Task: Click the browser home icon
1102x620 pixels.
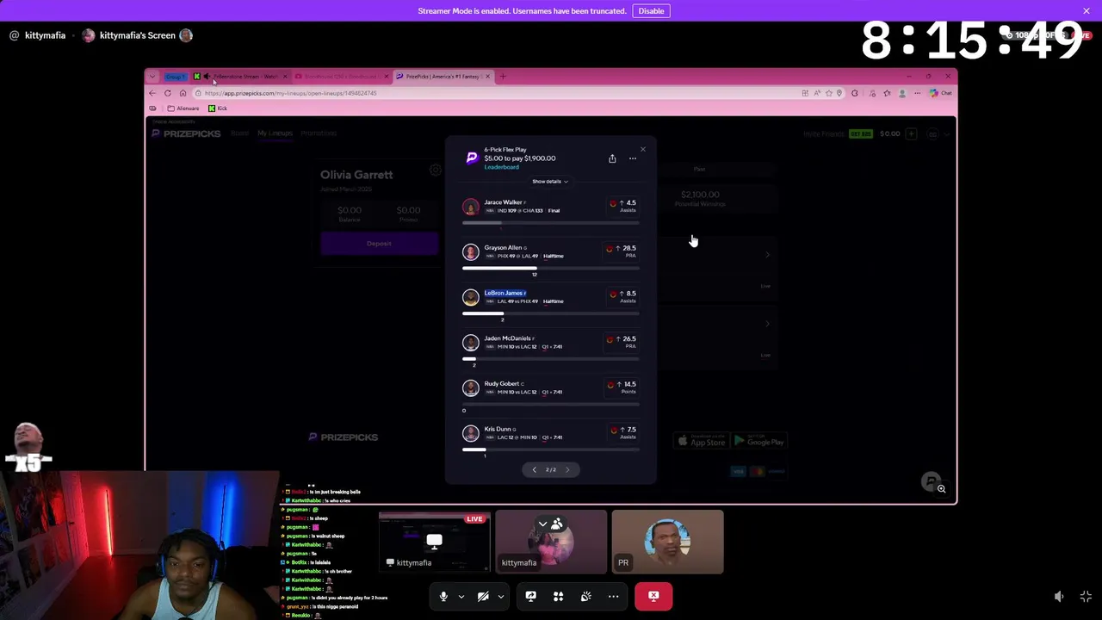Action: 183,93
